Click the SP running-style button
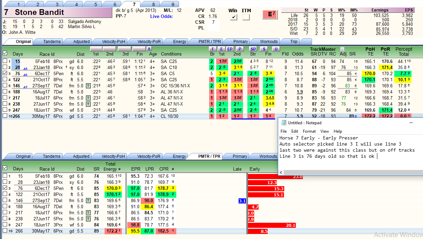 (253, 49)
